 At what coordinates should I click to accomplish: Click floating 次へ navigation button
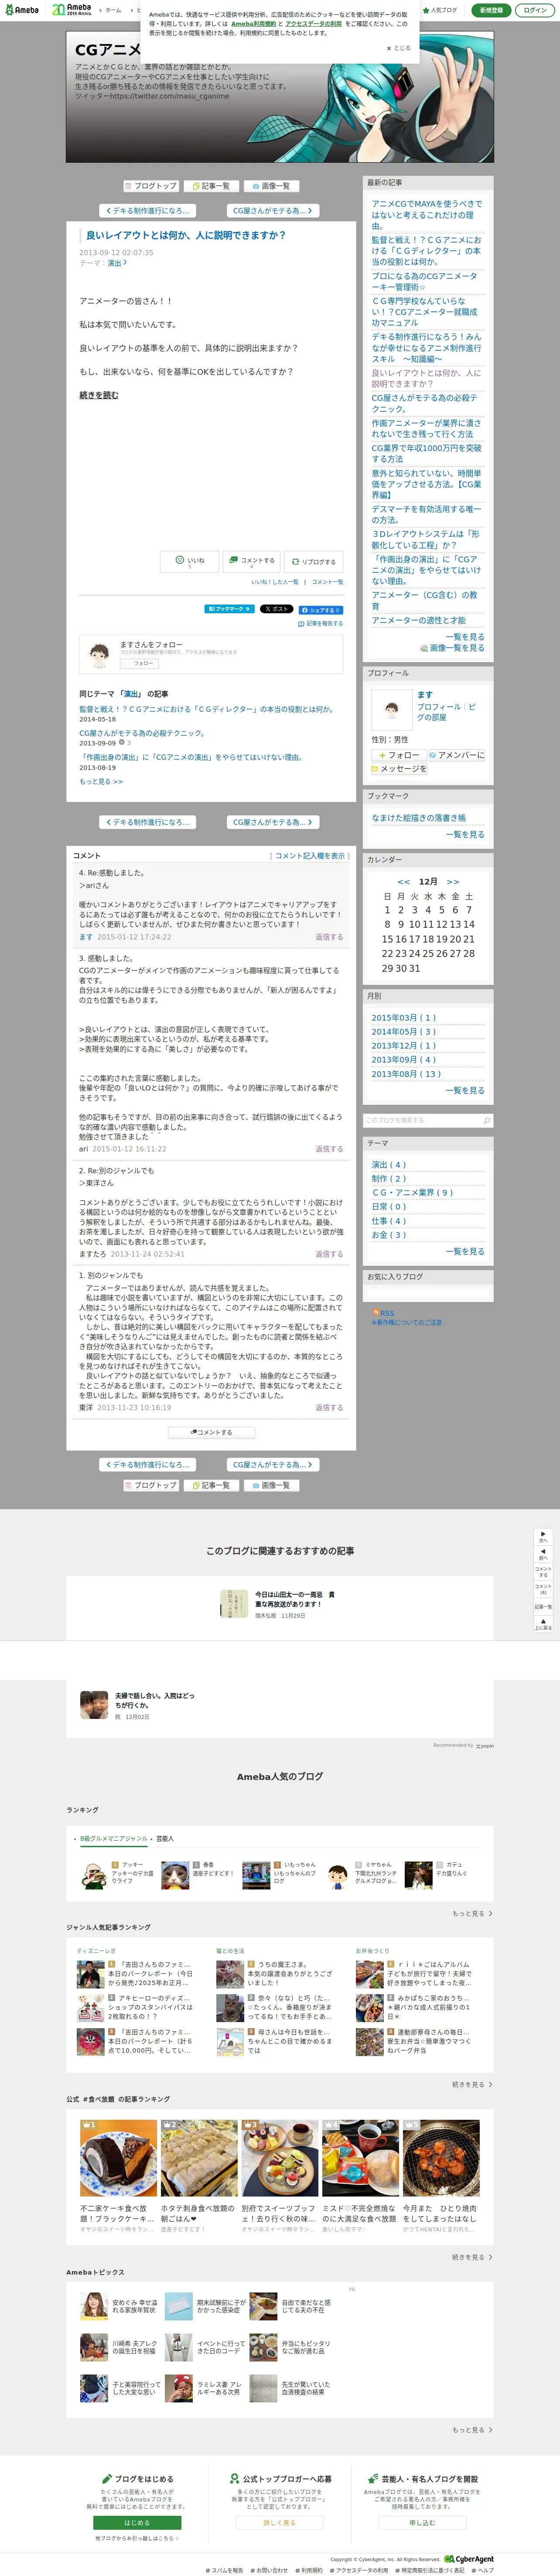pyautogui.click(x=543, y=1537)
